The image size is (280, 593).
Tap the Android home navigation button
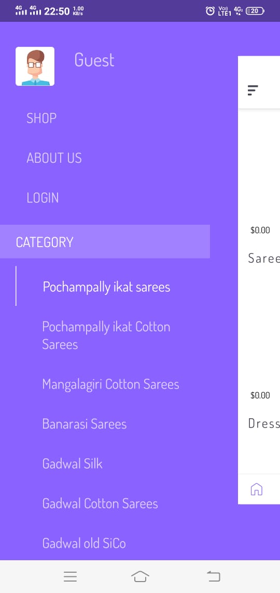(x=140, y=576)
